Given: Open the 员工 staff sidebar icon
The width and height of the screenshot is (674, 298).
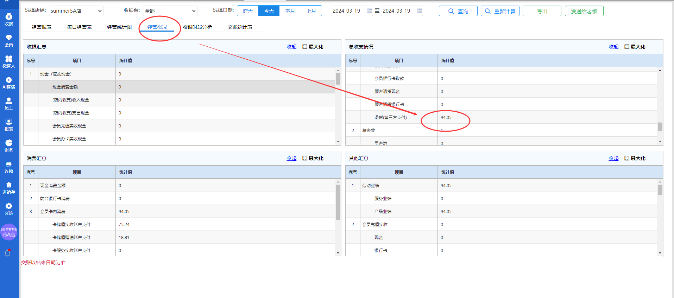Looking at the screenshot, I should pos(9,104).
